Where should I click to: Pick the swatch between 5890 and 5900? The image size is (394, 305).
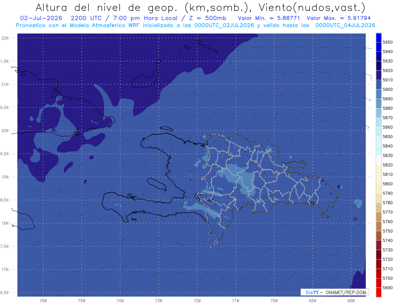[379, 94]
